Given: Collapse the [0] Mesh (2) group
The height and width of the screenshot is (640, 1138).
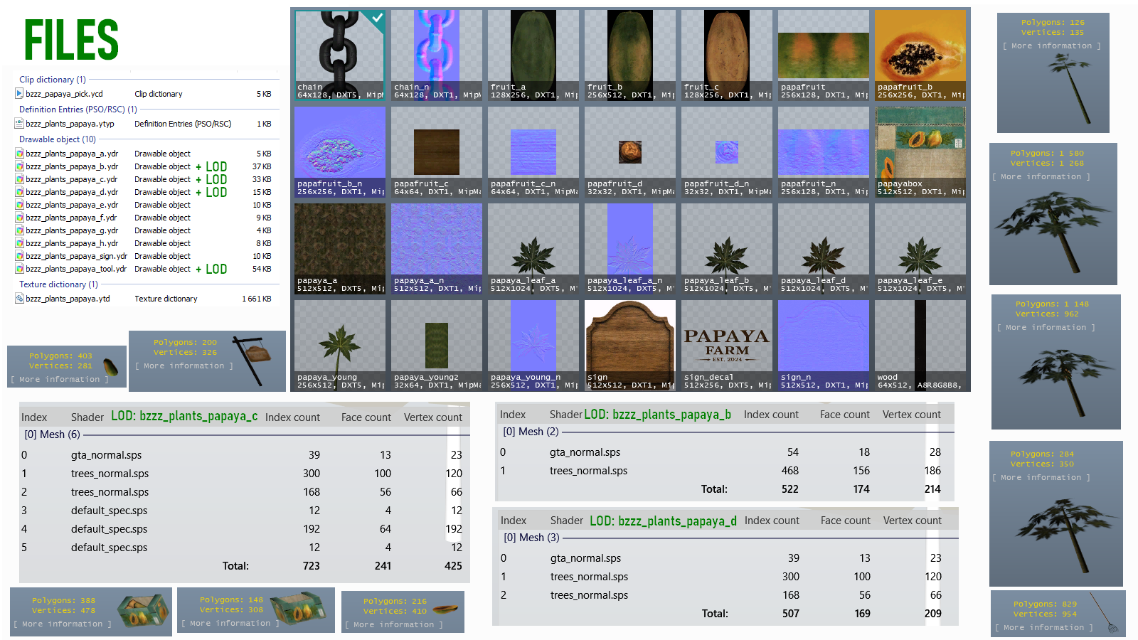Looking at the screenshot, I should pos(531,431).
